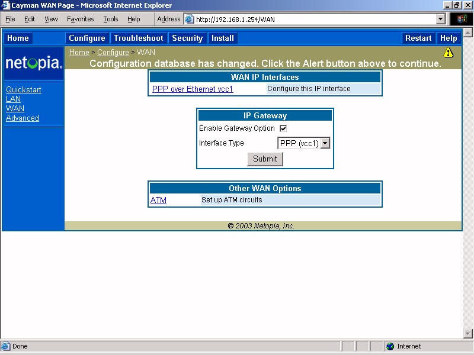Open the Quickstart sidebar link
474x355 pixels.
[x=24, y=90]
